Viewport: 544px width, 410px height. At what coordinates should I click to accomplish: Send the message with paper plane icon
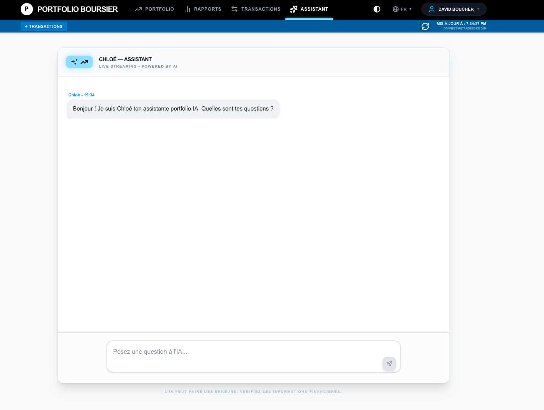[389, 364]
